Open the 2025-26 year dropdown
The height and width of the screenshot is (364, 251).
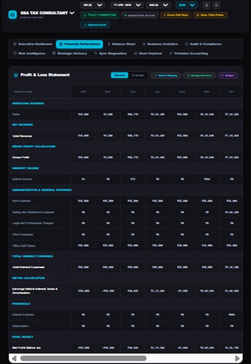click(158, 5)
